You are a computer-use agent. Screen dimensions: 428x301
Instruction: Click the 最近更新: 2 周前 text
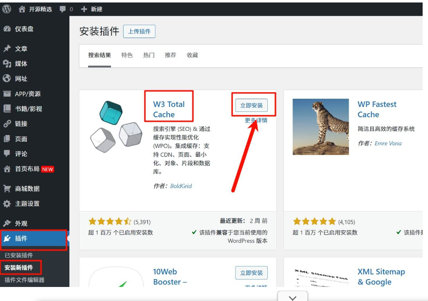(243, 221)
